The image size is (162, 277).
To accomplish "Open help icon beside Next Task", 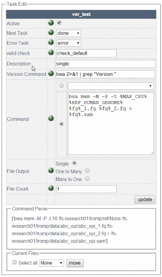I will pyautogui.click(x=51, y=33).
